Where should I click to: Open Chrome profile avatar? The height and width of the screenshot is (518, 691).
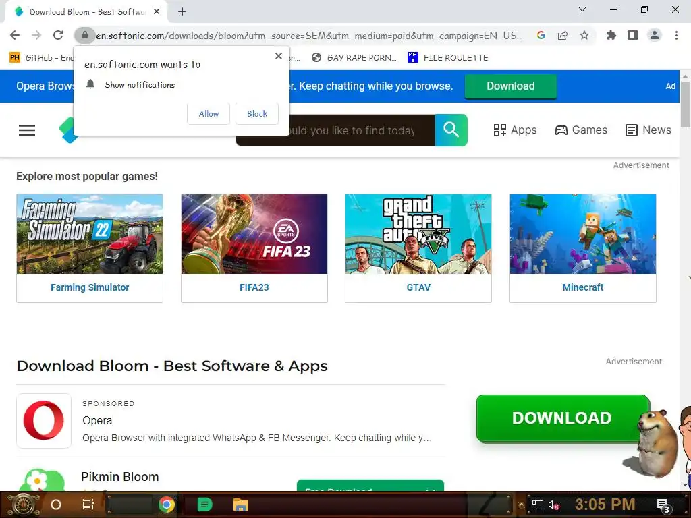click(655, 35)
